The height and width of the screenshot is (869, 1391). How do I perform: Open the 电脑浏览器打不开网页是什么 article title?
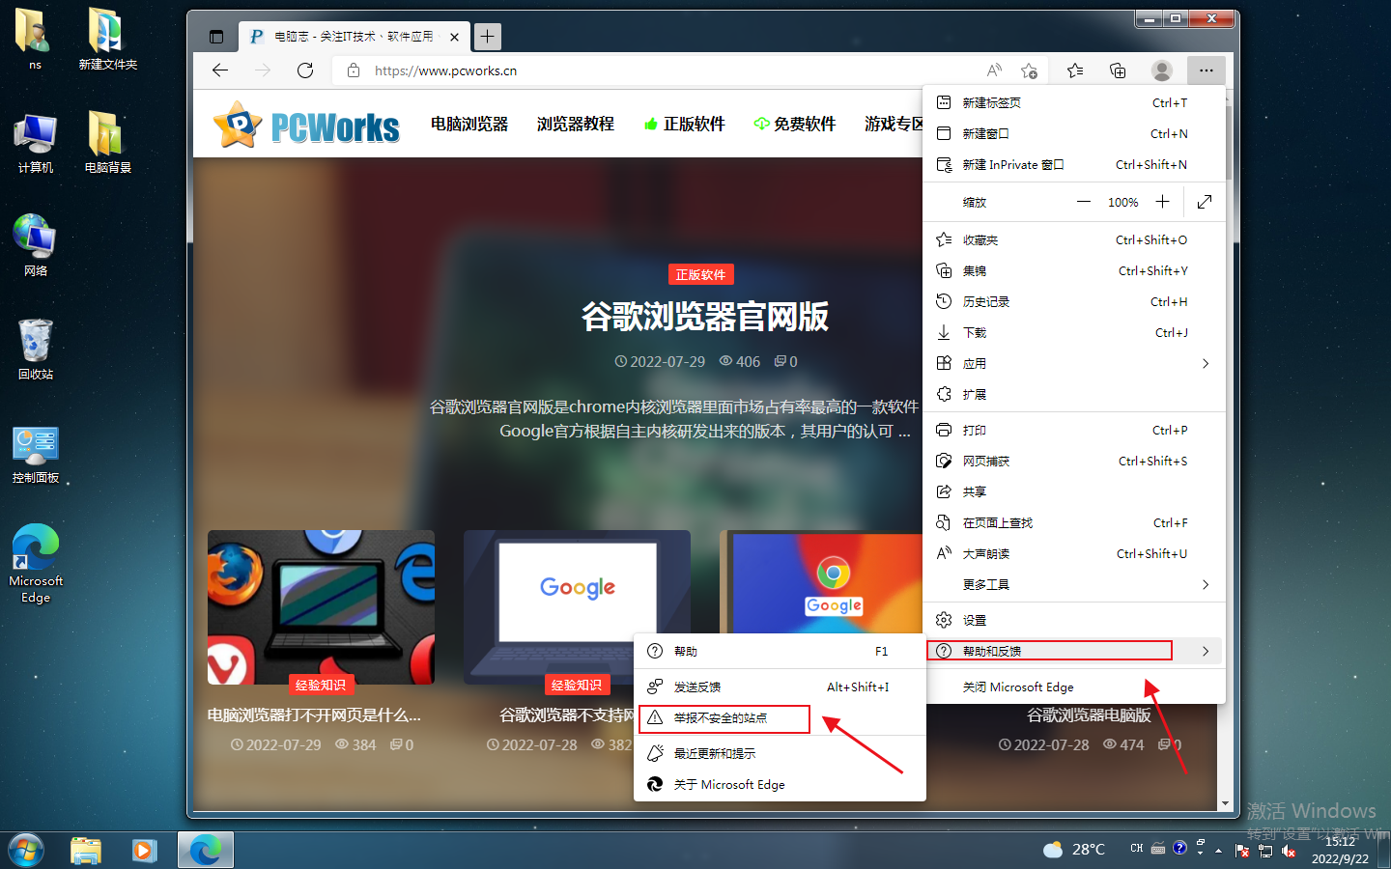(x=314, y=715)
